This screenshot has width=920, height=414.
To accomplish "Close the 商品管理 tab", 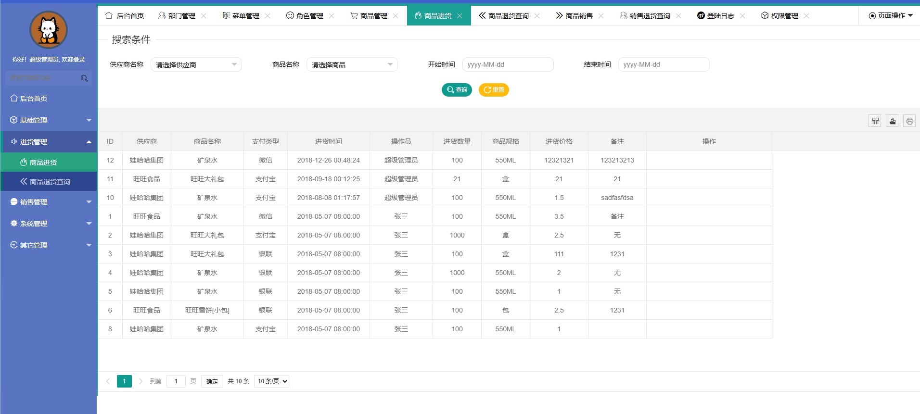I will [396, 16].
